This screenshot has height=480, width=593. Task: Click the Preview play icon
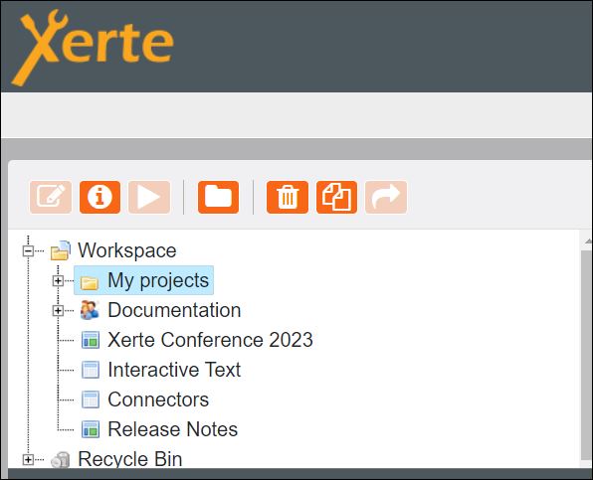(x=149, y=197)
